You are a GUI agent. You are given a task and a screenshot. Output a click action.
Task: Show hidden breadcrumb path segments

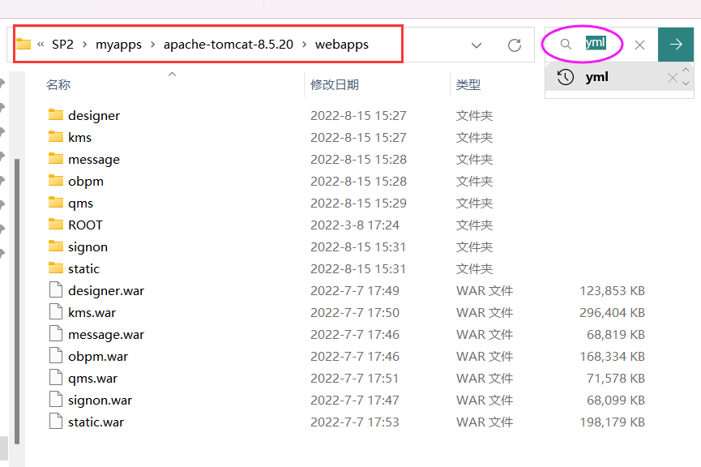(x=41, y=45)
